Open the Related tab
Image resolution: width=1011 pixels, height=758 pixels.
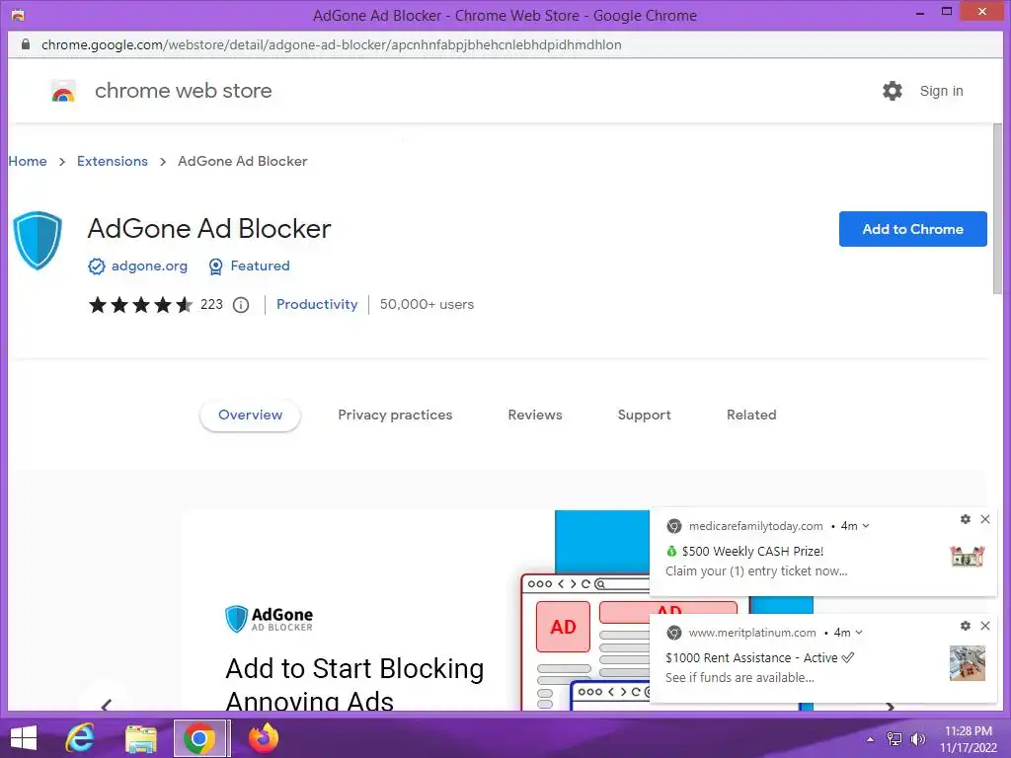click(751, 416)
